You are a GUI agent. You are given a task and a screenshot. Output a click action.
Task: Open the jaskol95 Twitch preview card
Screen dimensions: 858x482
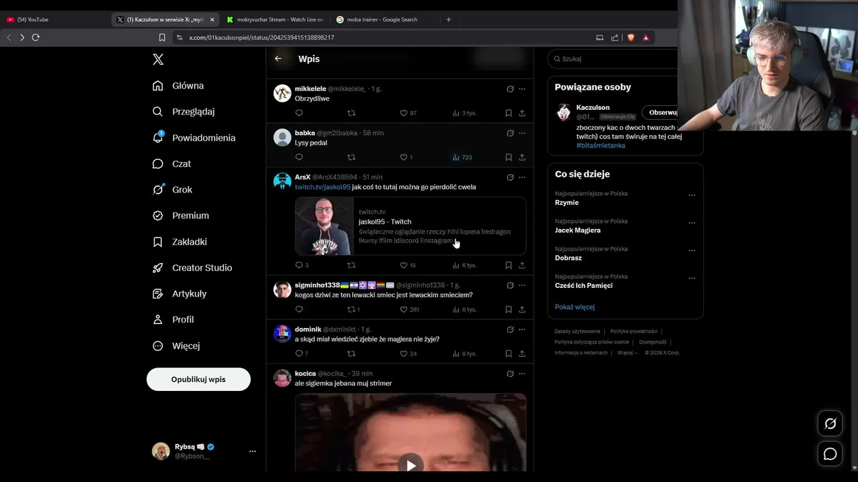(410, 226)
